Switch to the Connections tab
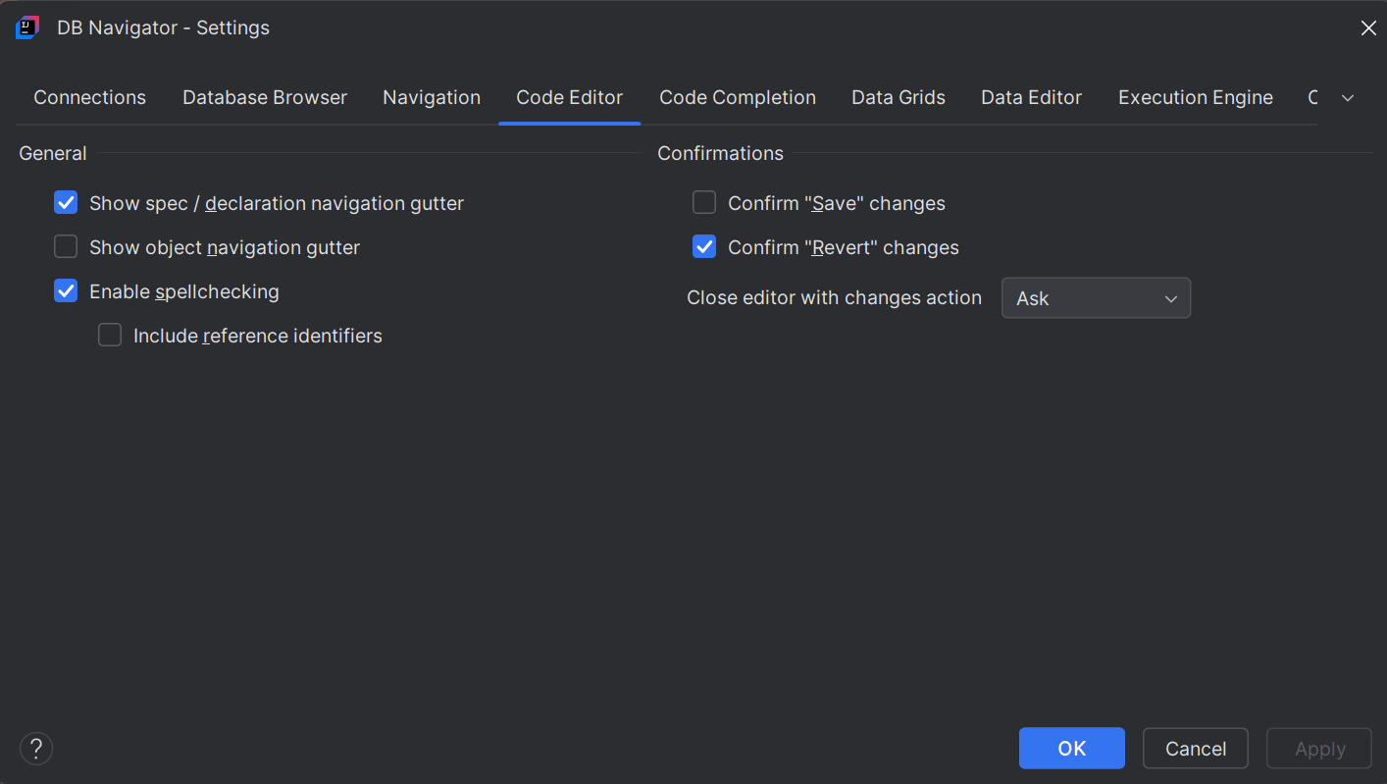The height and width of the screenshot is (784, 1387). (89, 97)
